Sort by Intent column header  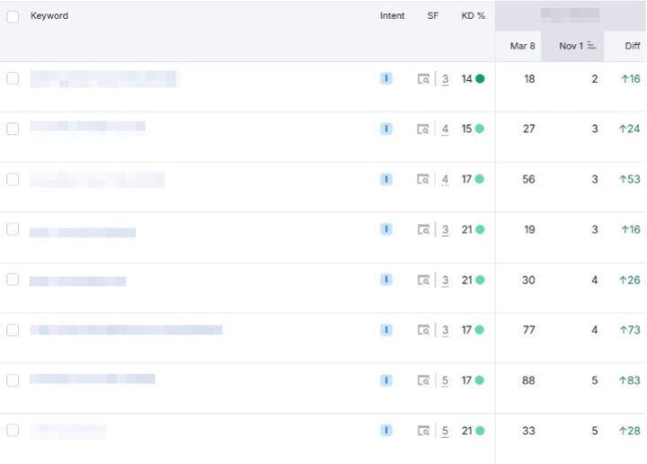coord(392,15)
